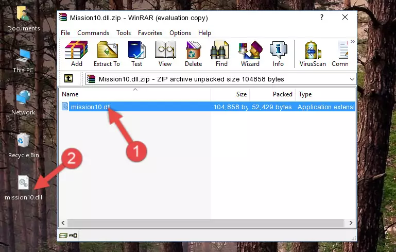
Task: Click the 104,858 size cell
Action: tap(230, 107)
